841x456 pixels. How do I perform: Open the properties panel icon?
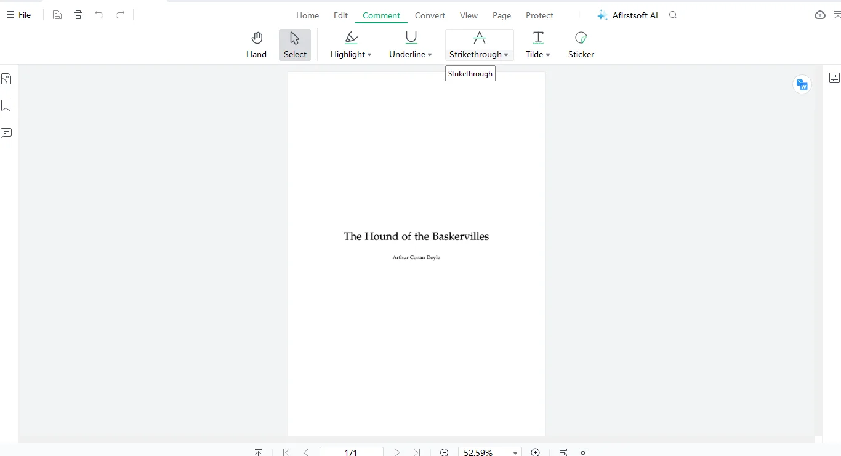(834, 78)
